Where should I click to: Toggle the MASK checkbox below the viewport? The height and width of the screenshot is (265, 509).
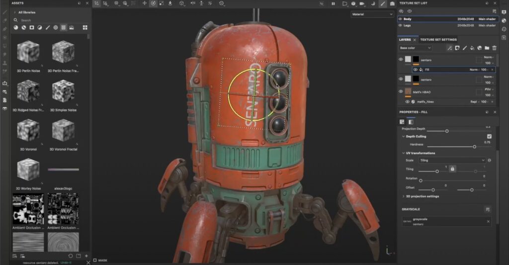pos(95,260)
